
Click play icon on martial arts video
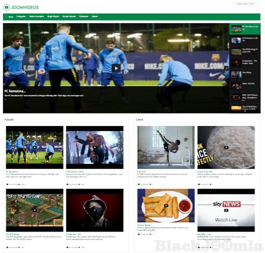tap(166, 147)
